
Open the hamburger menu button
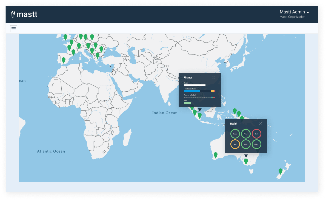point(13,29)
